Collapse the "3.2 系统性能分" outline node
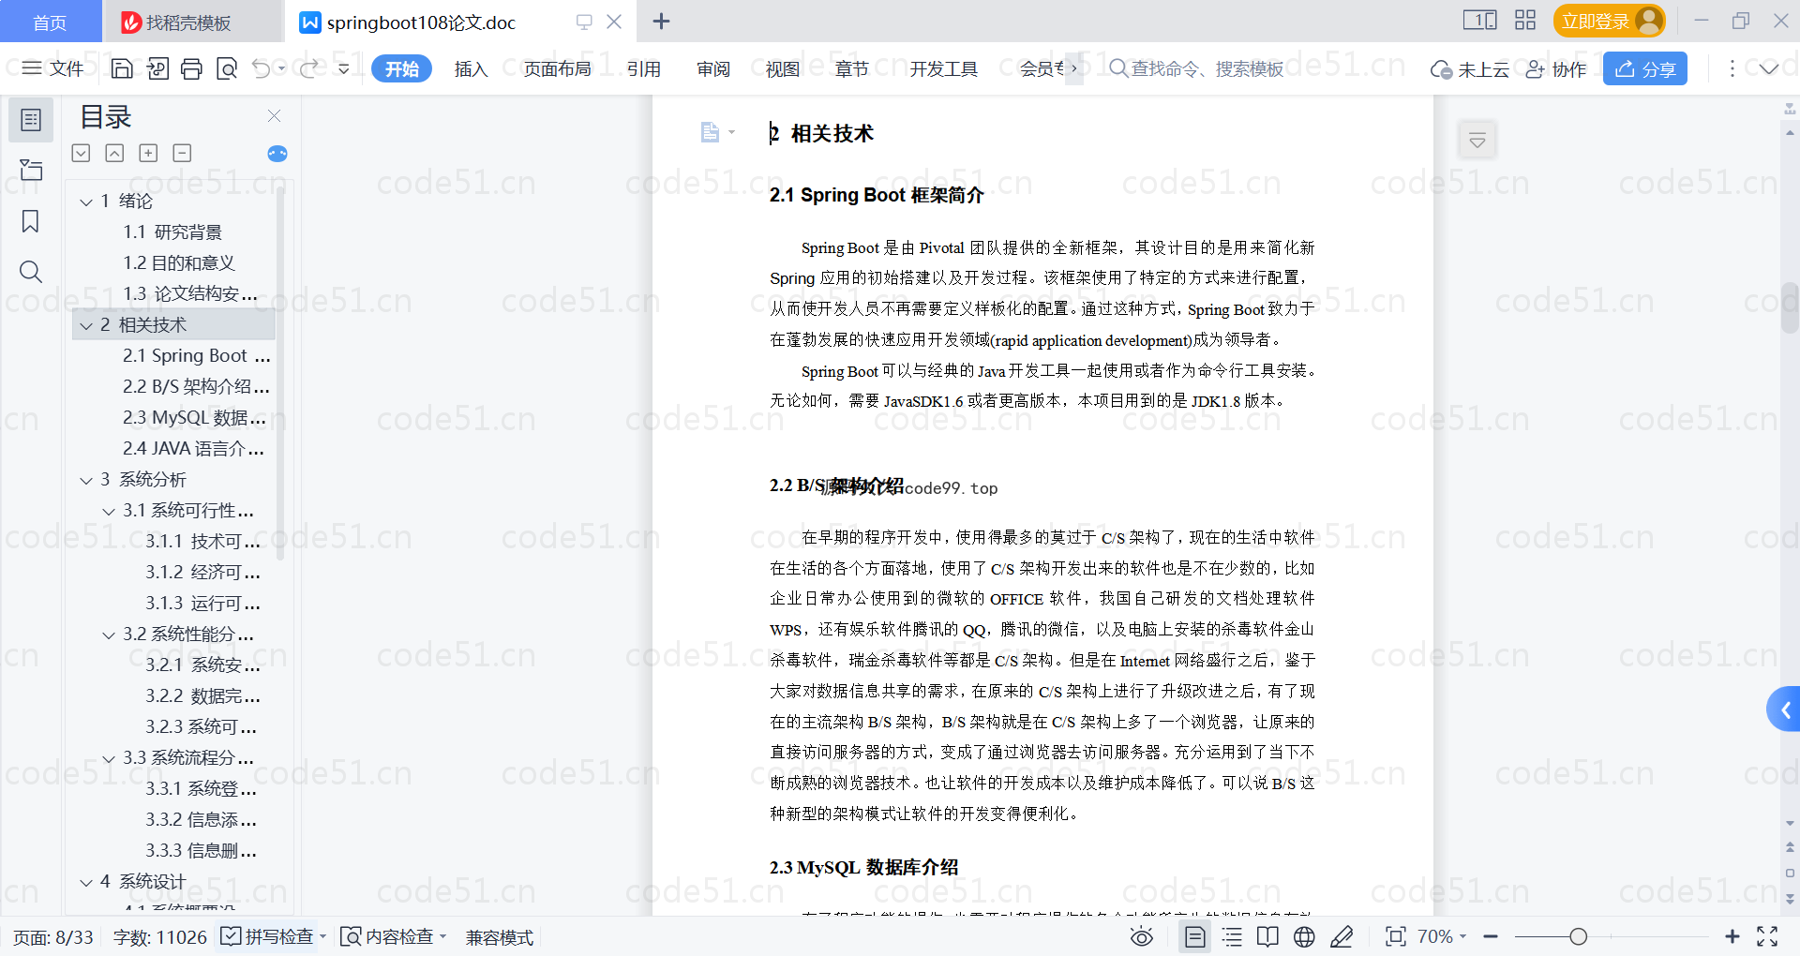 pos(109,635)
